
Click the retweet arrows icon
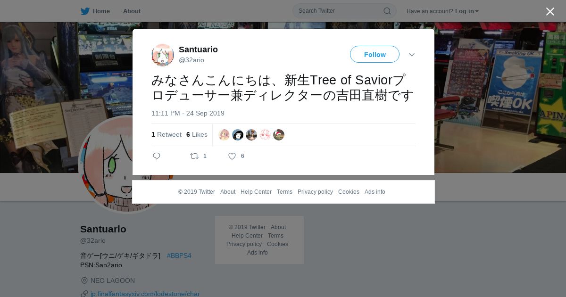click(x=194, y=156)
